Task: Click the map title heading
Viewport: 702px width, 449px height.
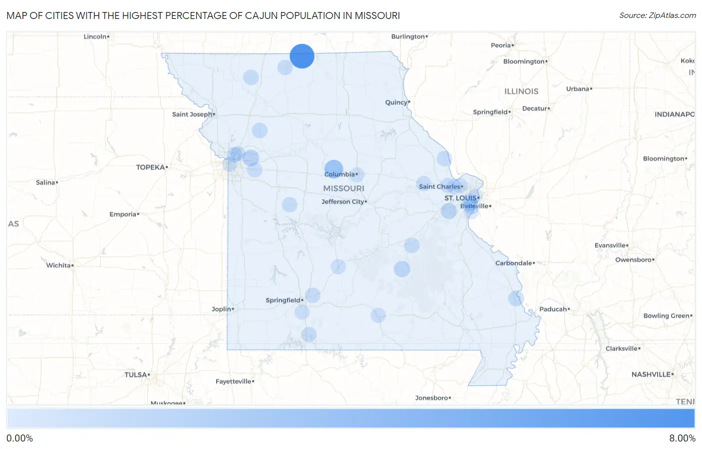Action: pos(203,15)
